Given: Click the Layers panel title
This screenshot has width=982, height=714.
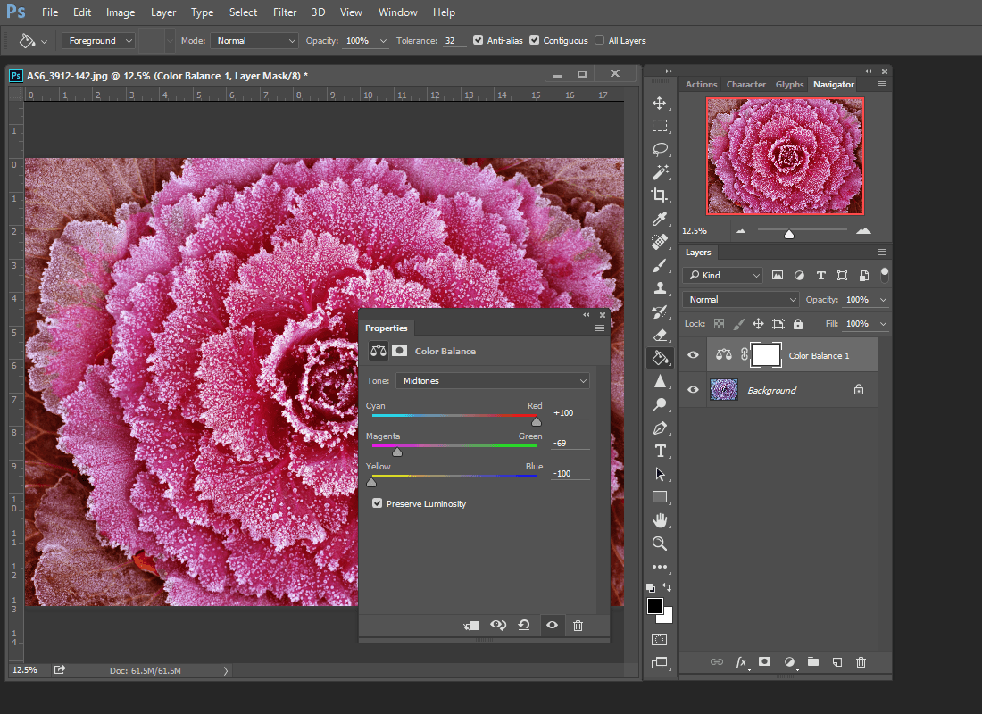Looking at the screenshot, I should (x=698, y=253).
